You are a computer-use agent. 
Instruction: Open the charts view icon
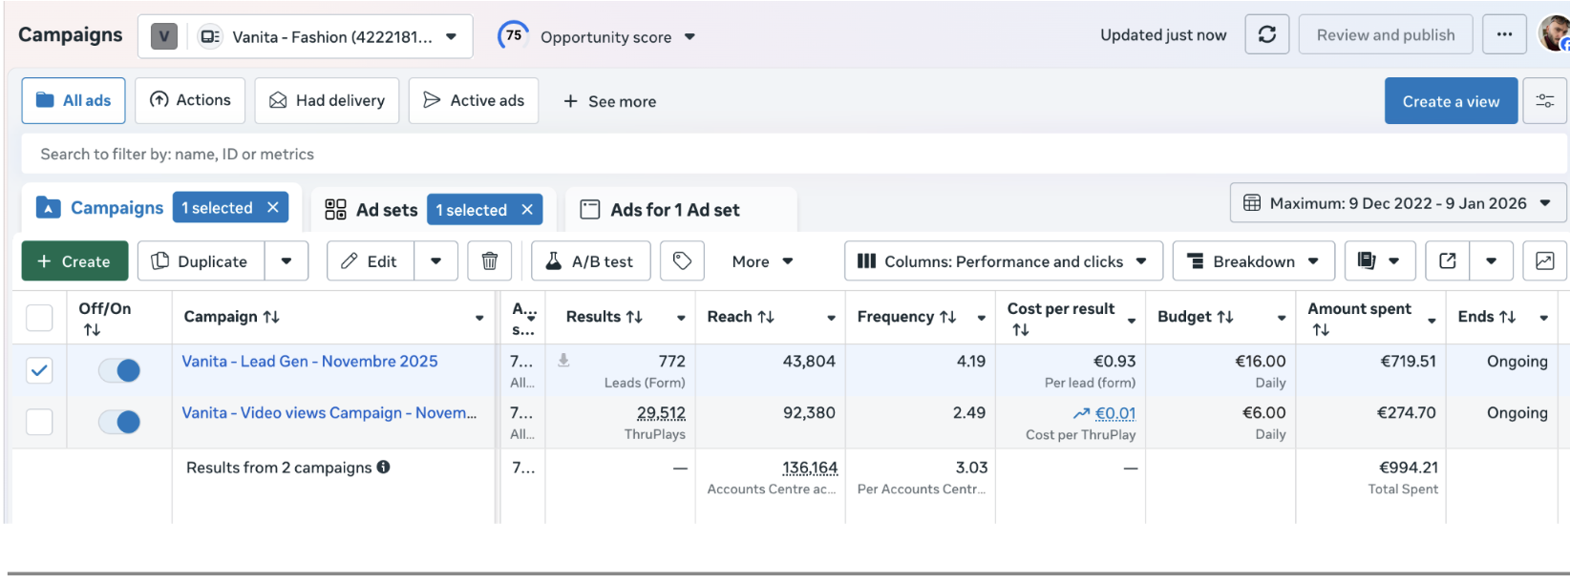[1544, 261]
